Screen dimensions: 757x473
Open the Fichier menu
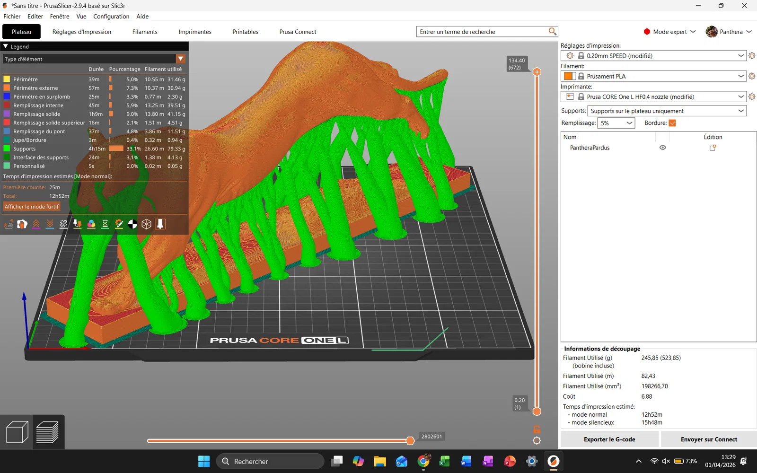[x=12, y=16]
